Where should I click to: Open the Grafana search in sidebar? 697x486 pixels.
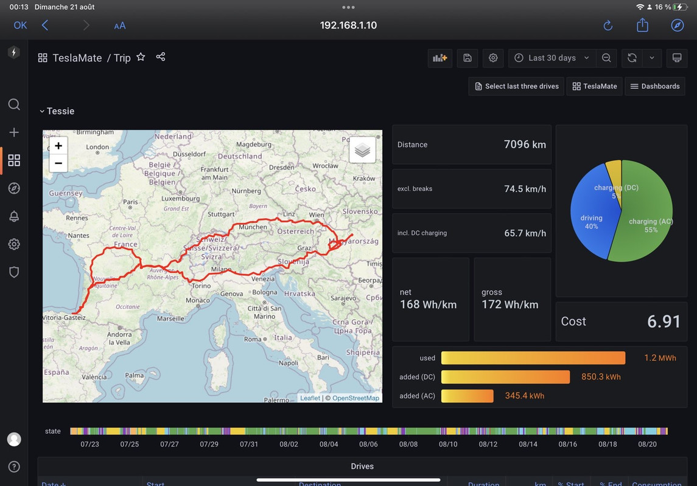[14, 104]
